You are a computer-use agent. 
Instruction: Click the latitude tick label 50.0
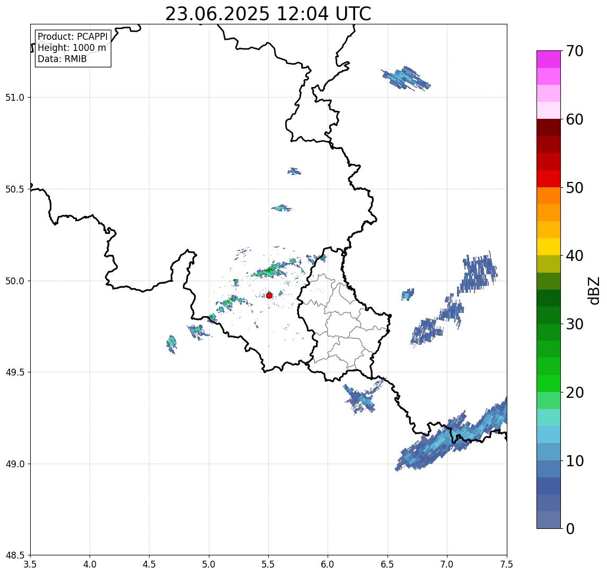click(x=15, y=281)
